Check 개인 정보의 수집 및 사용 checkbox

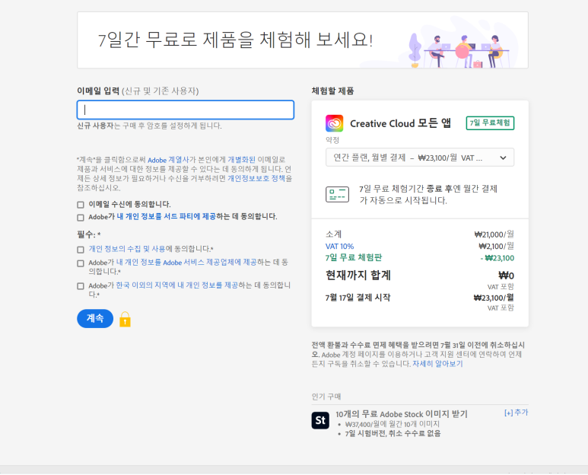80,250
